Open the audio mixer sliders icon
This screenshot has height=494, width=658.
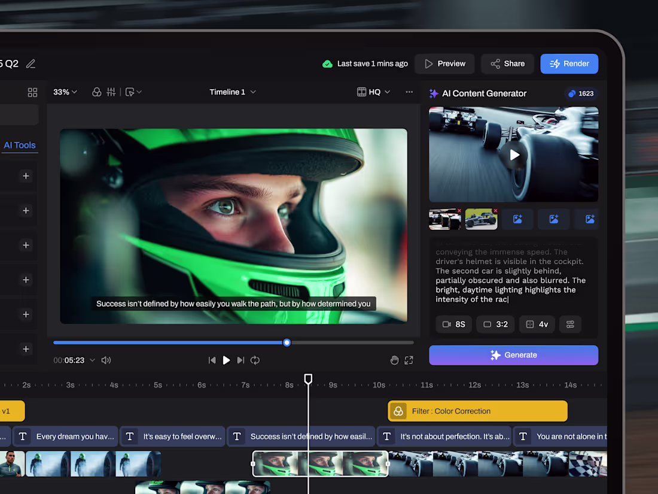coord(111,92)
